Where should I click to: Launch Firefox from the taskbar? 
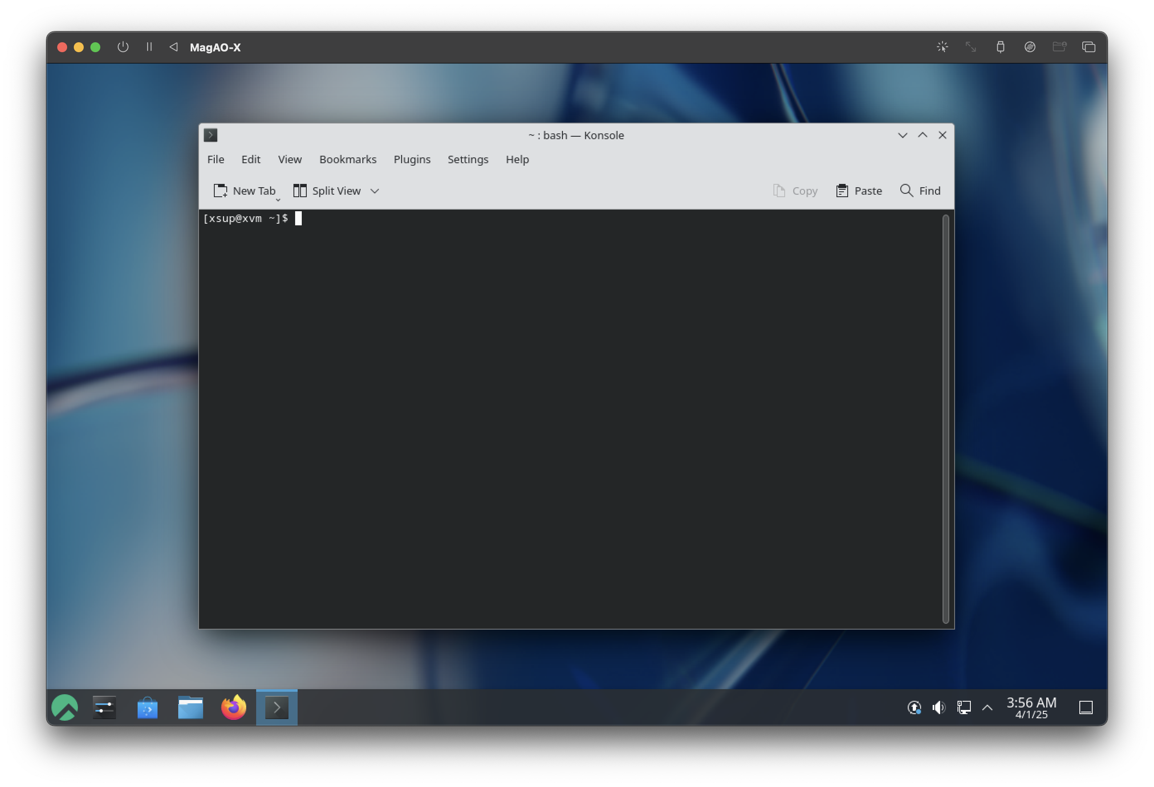tap(234, 707)
